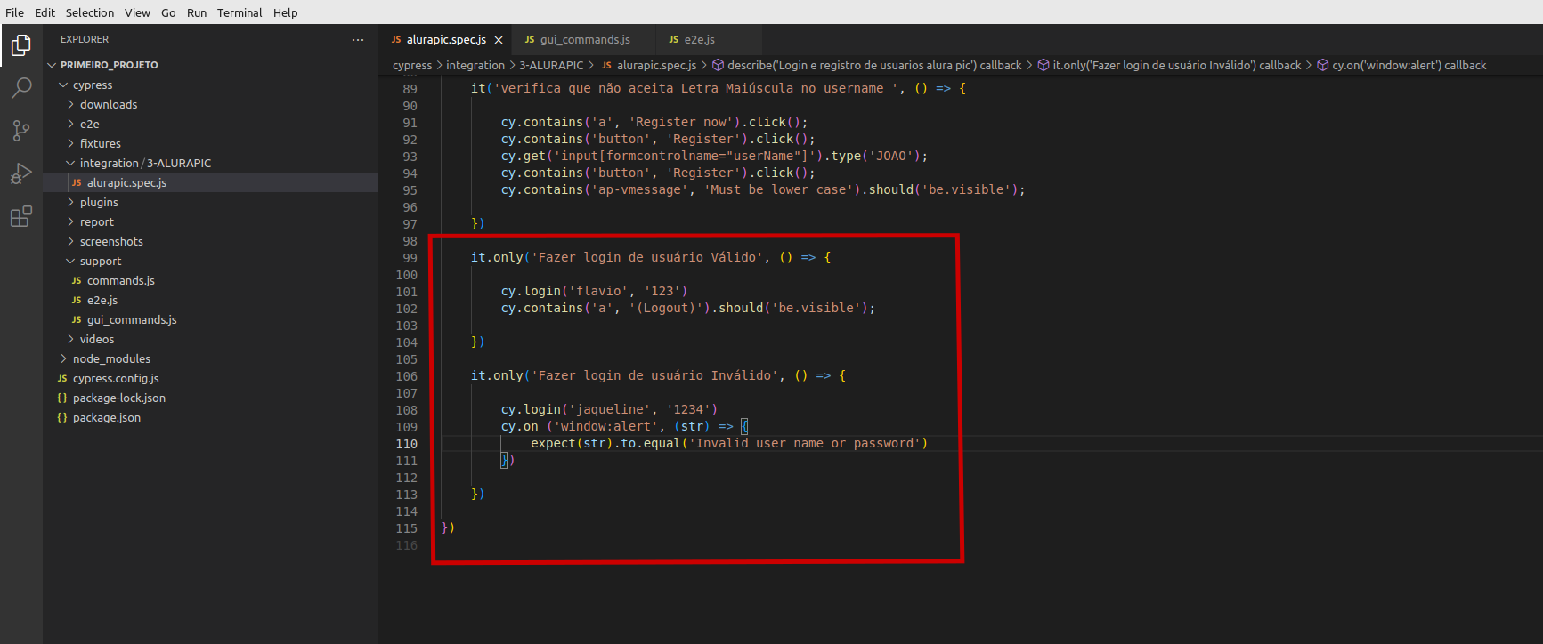Open the Terminal menu
The image size is (1543, 644).
240,12
